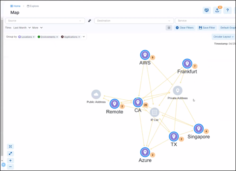Click the Default Graph button
Image resolution: width=236 pixels, height=171 pixels.
[227, 28]
